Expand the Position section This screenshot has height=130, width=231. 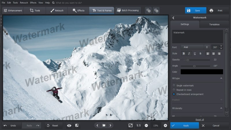[x=221, y=100]
